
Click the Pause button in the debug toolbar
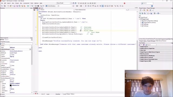(36, 6)
